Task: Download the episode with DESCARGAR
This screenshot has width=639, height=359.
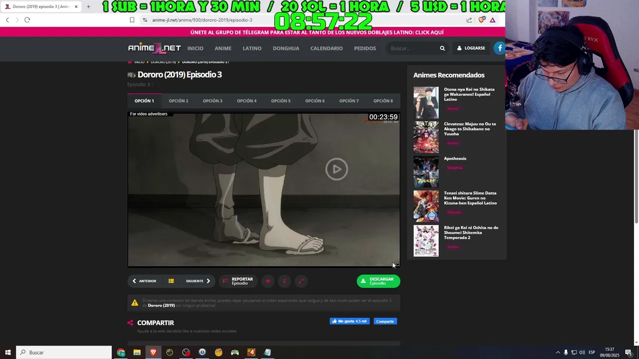Action: (378, 281)
